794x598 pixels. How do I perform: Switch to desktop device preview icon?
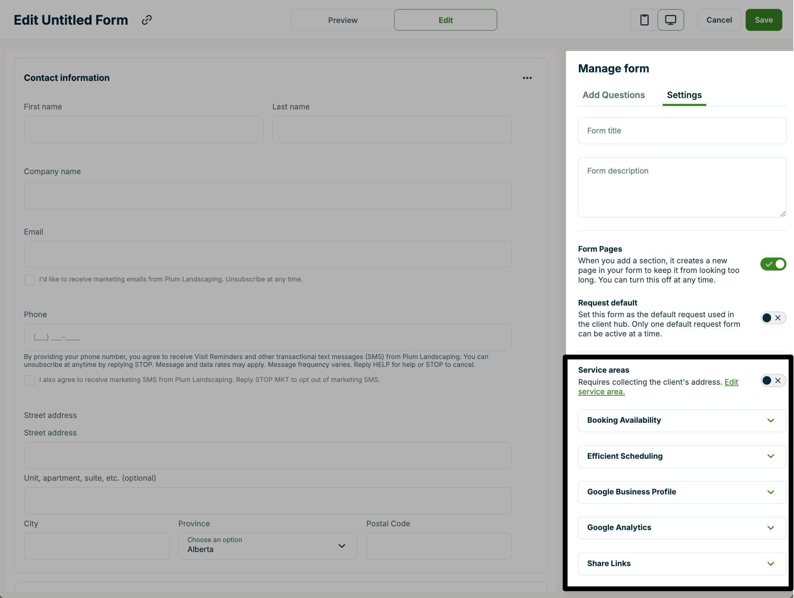670,20
